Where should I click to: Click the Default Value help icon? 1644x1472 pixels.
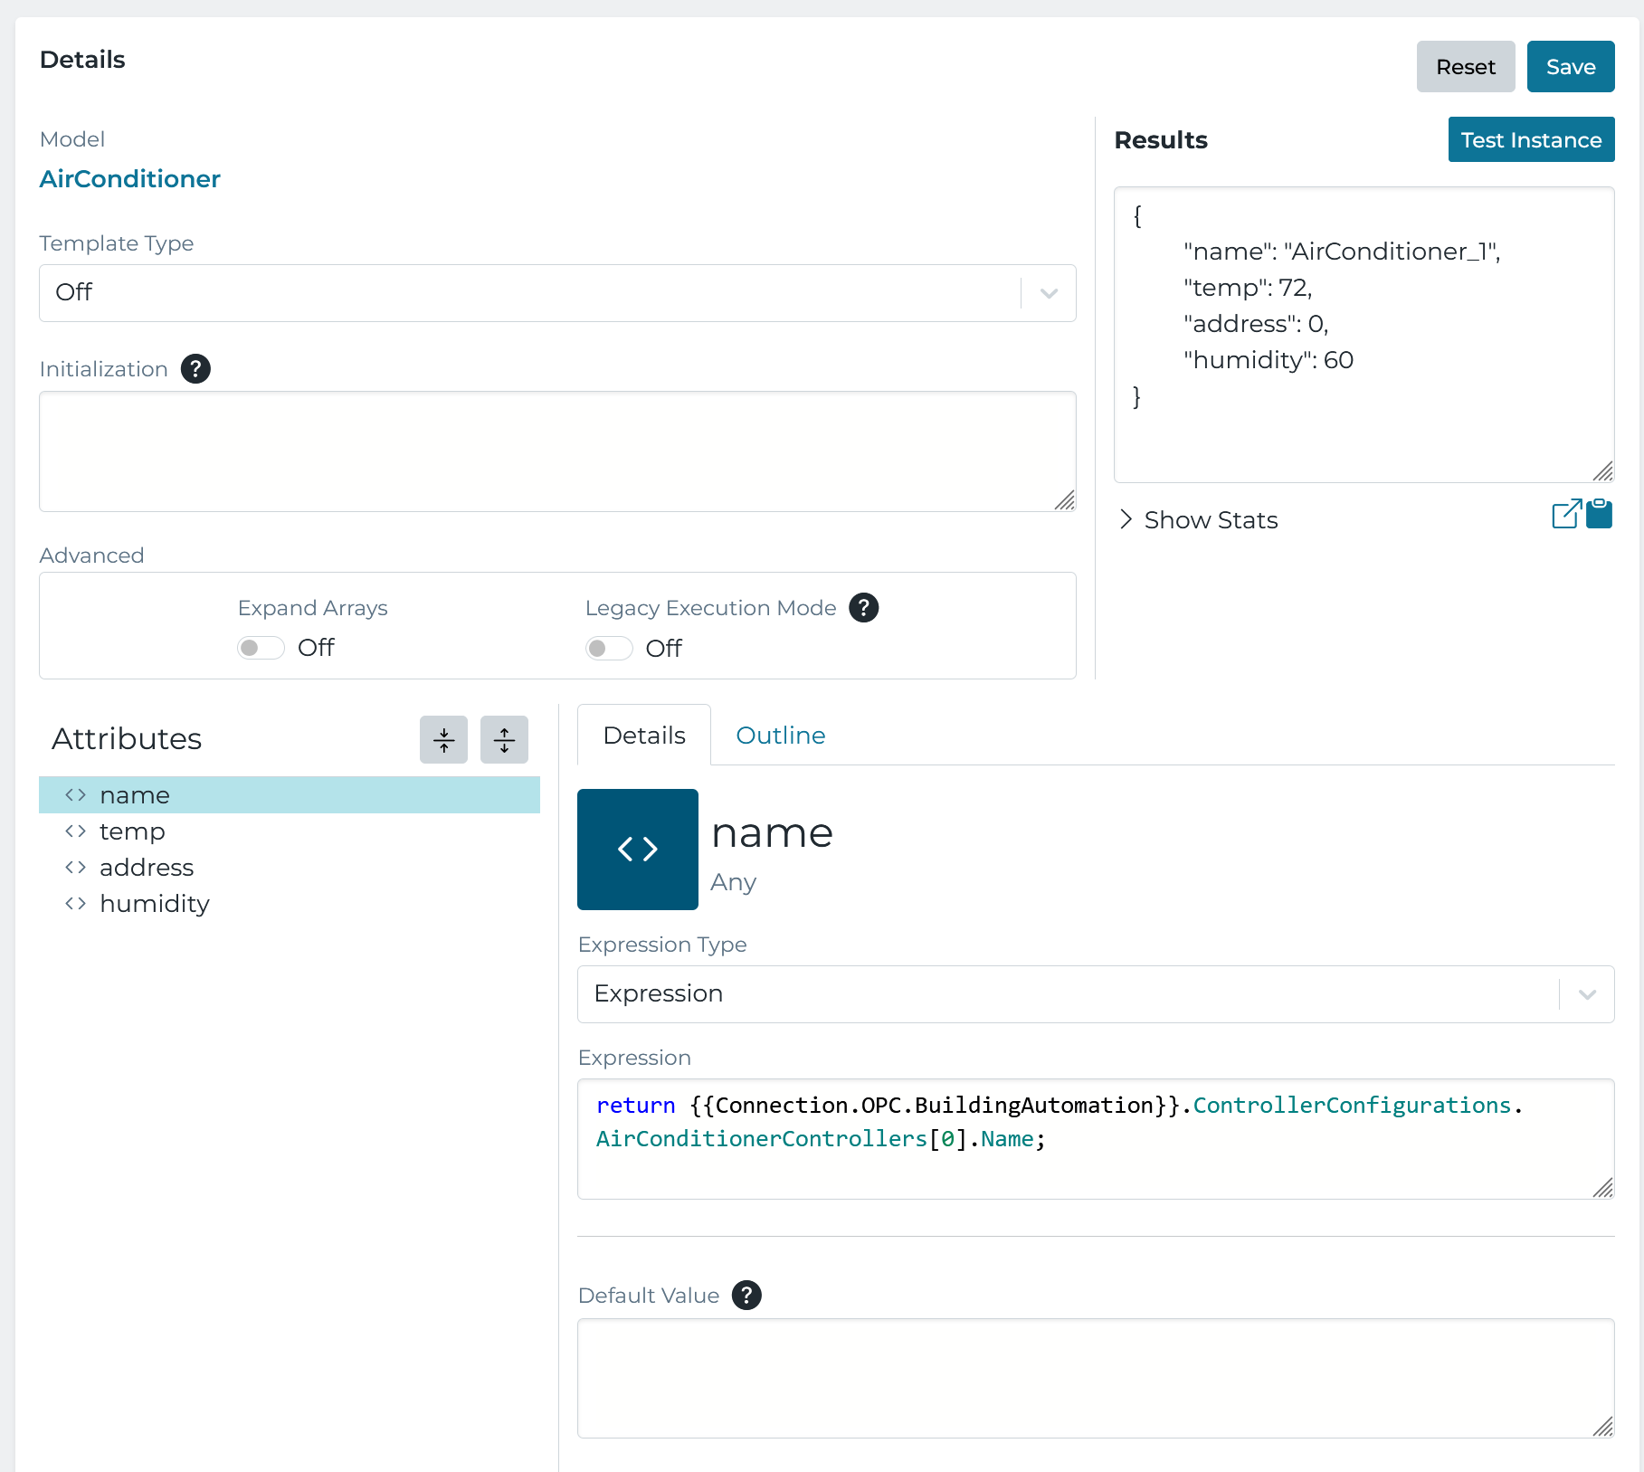[747, 1296]
